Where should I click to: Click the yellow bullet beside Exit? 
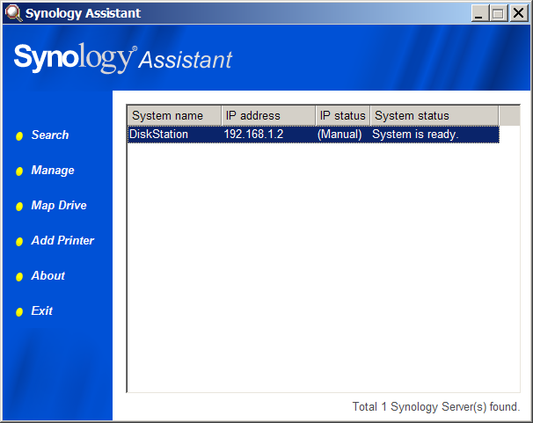19,312
